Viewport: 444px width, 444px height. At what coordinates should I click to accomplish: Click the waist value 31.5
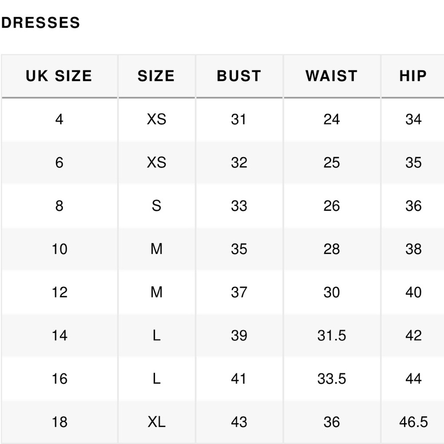click(x=331, y=336)
